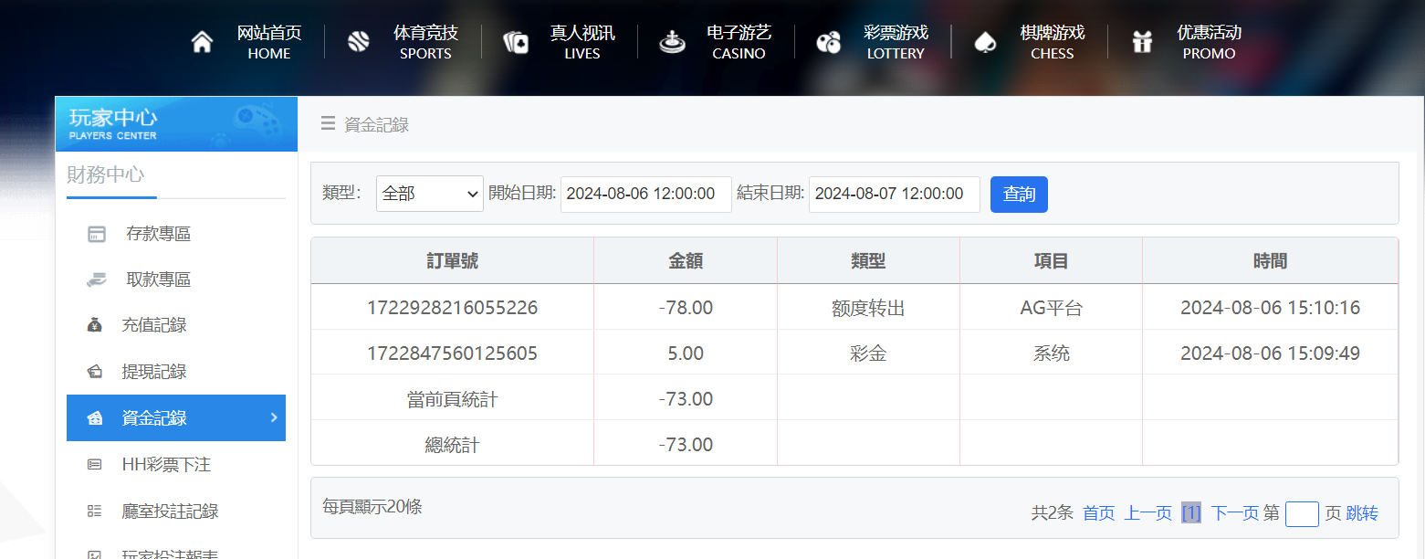Click the playing cards icon for 真人视讯
Viewport: 1425px width, 559px height.
click(516, 41)
